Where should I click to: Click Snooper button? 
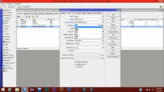[x=113, y=54]
